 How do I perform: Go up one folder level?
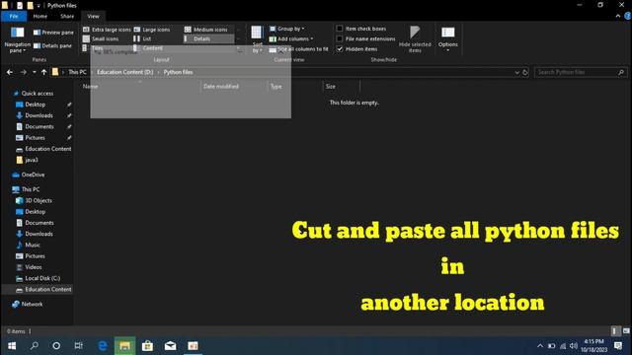[43, 72]
